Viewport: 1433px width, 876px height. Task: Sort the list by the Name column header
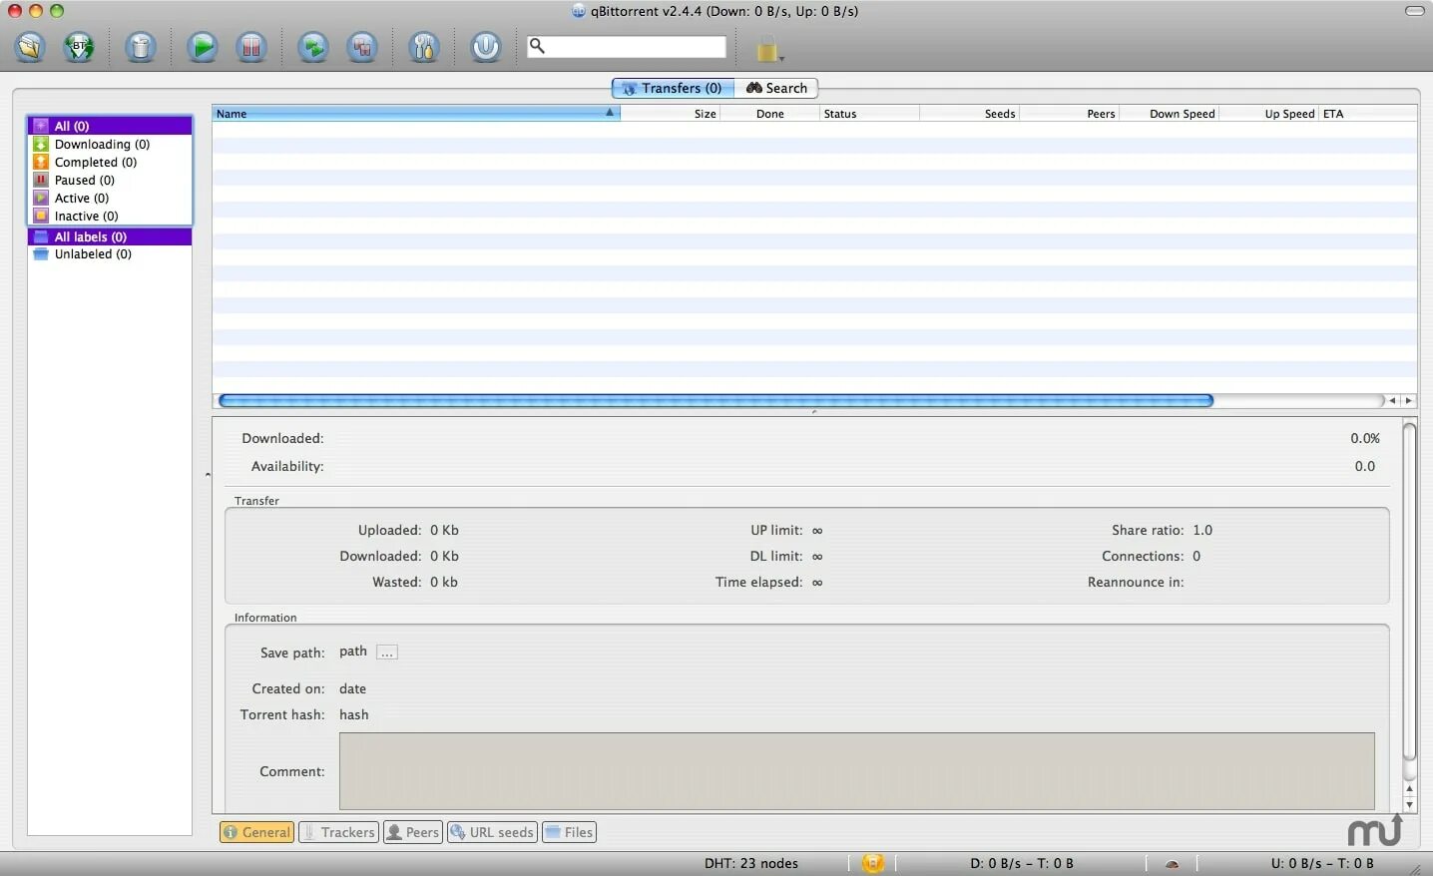click(x=416, y=114)
